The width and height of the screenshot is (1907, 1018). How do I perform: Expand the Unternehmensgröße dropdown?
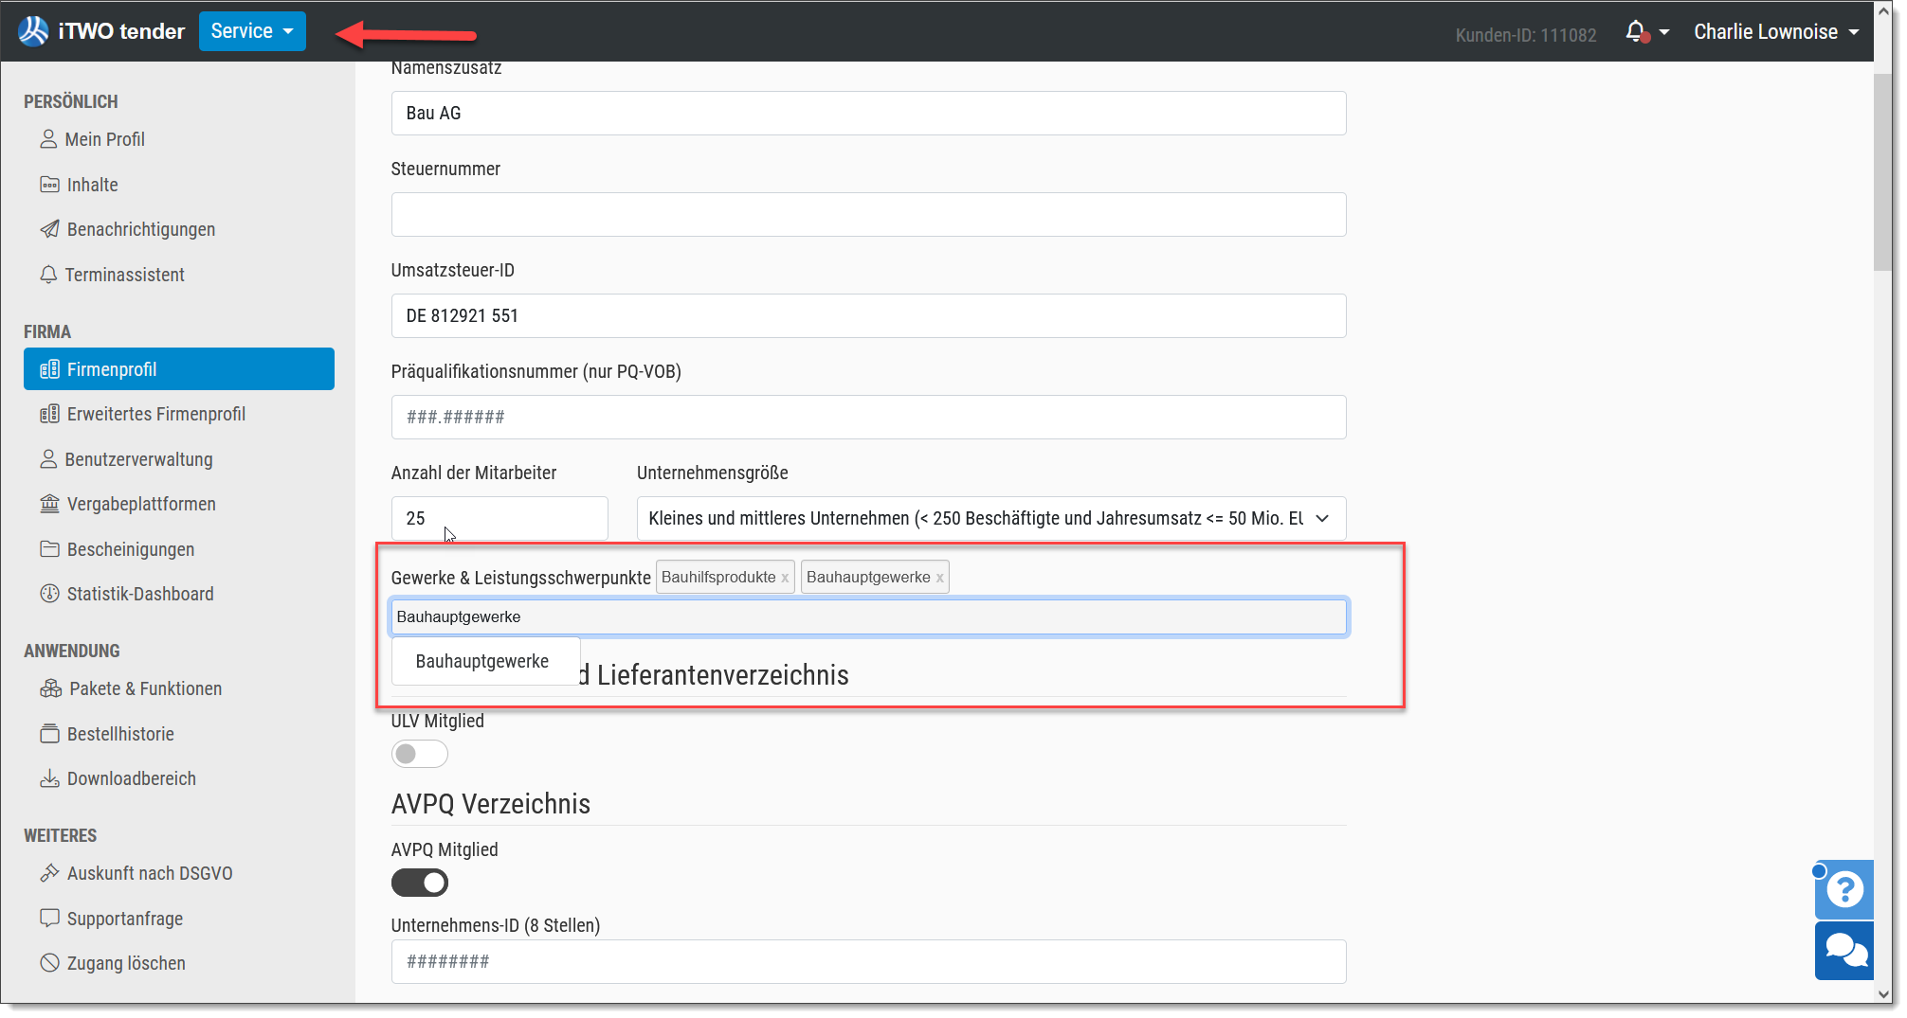[x=990, y=518]
